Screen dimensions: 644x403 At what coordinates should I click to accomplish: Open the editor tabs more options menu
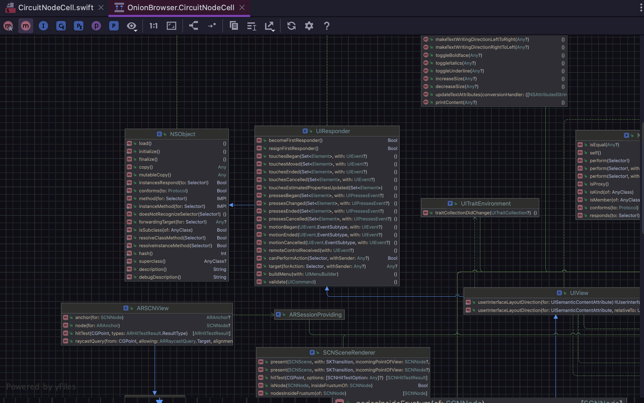pos(641,7)
